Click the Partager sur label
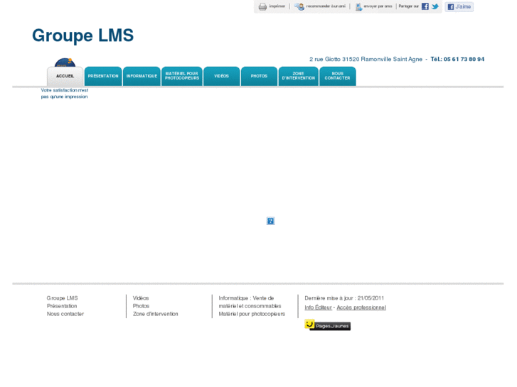Screen dimensions: 517x387 pyautogui.click(x=408, y=6)
